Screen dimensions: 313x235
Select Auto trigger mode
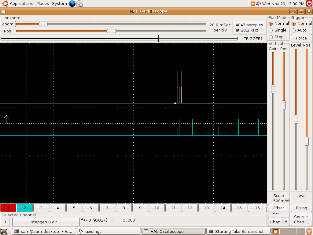pyautogui.click(x=299, y=30)
